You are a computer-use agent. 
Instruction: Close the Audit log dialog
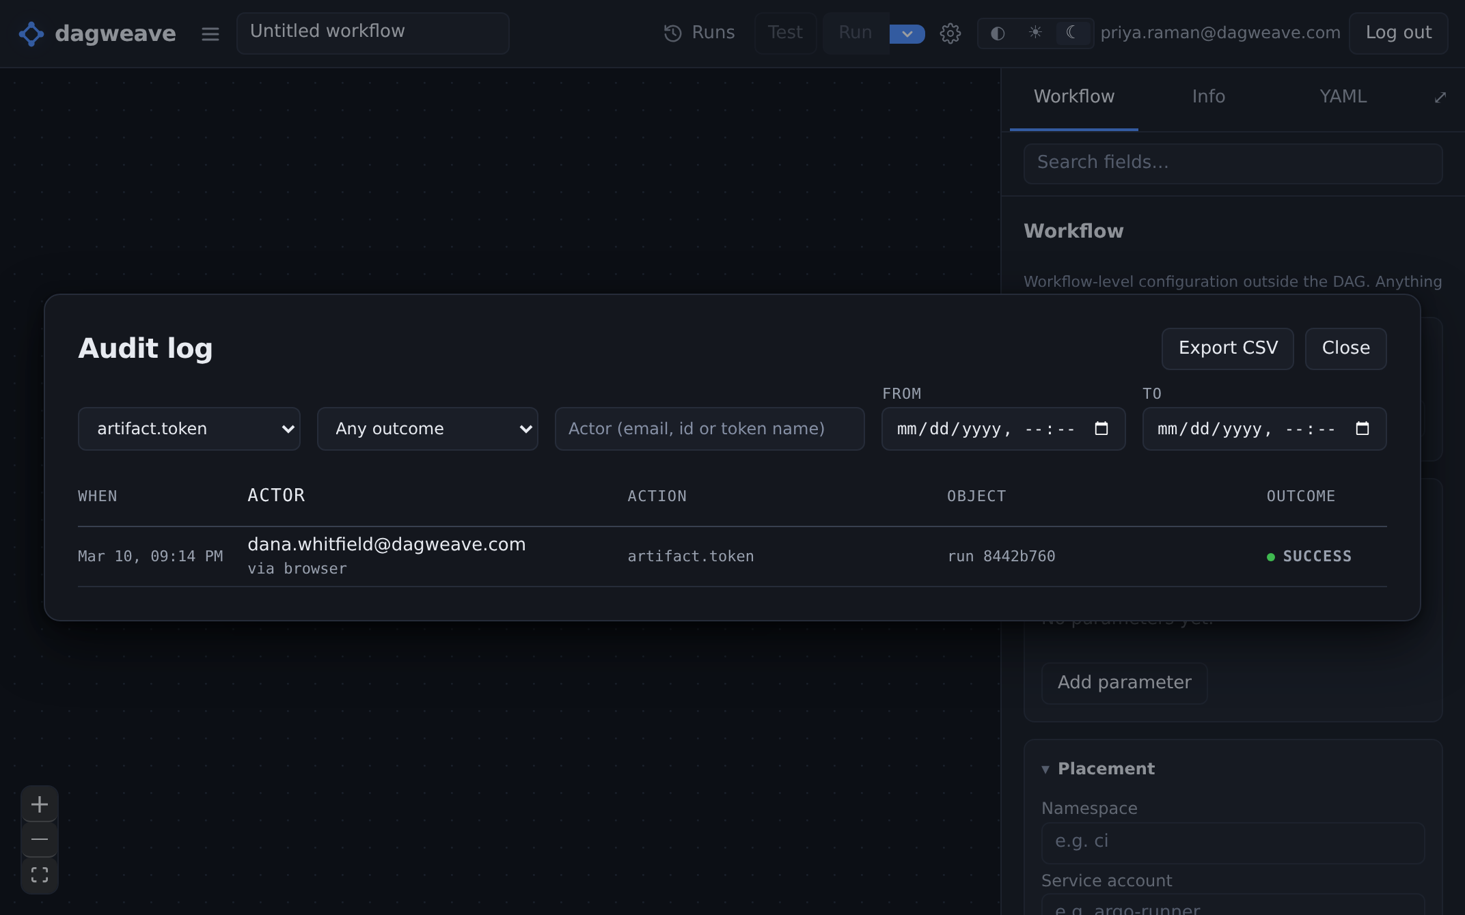[x=1346, y=348]
